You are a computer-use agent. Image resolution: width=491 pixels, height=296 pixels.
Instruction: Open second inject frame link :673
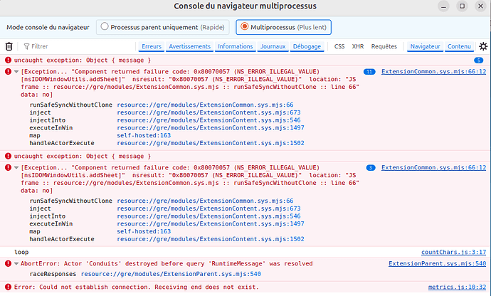[208, 208]
